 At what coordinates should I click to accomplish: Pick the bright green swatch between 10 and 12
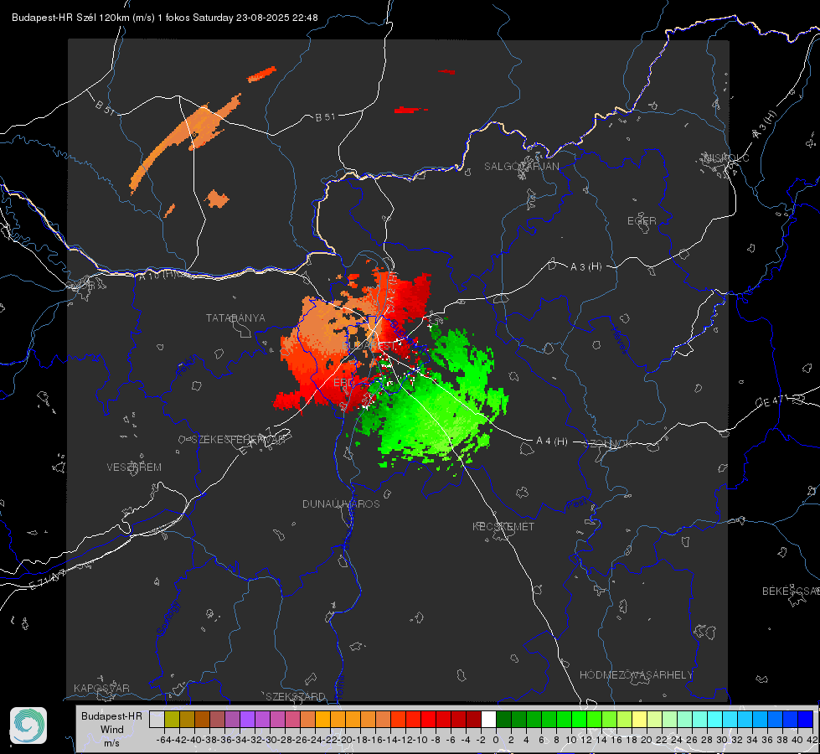tap(579, 719)
